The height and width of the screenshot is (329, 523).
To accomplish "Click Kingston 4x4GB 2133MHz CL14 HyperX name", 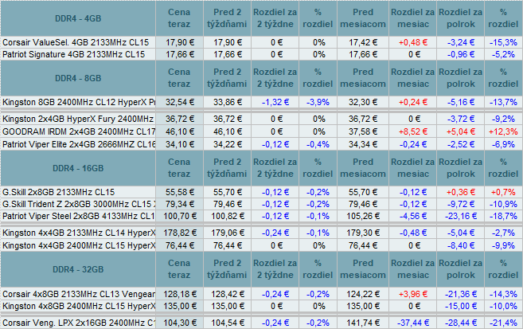I will (x=79, y=233).
